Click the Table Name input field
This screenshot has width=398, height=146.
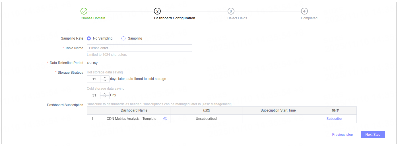coord(139,48)
